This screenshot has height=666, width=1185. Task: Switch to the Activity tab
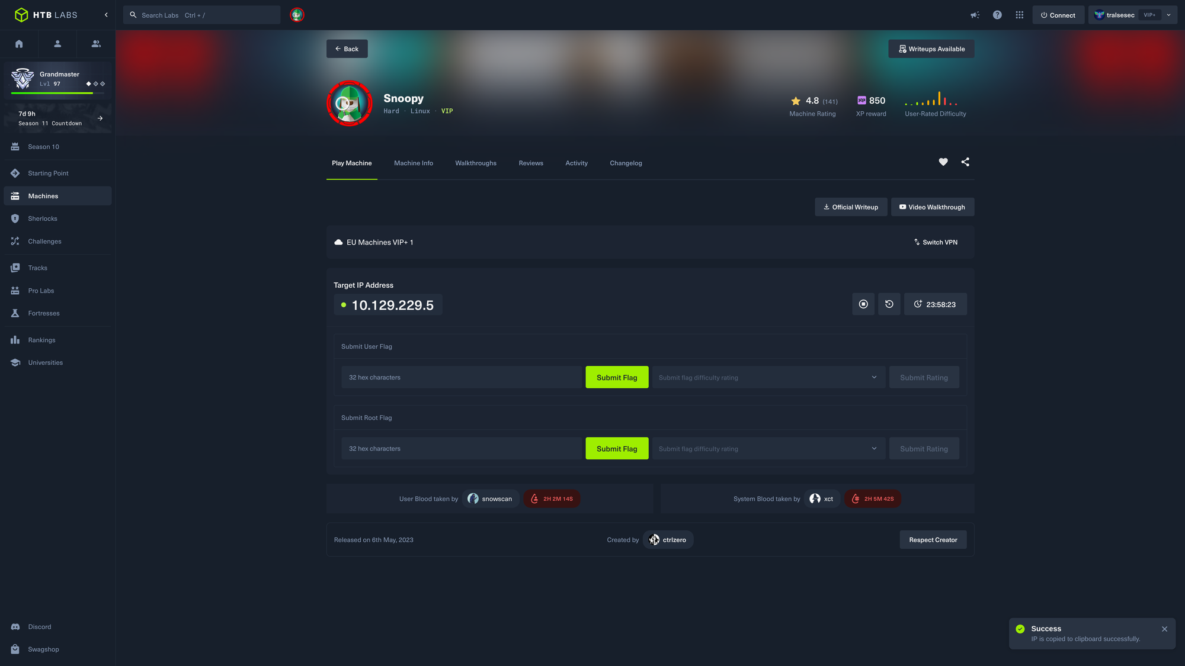coord(577,163)
